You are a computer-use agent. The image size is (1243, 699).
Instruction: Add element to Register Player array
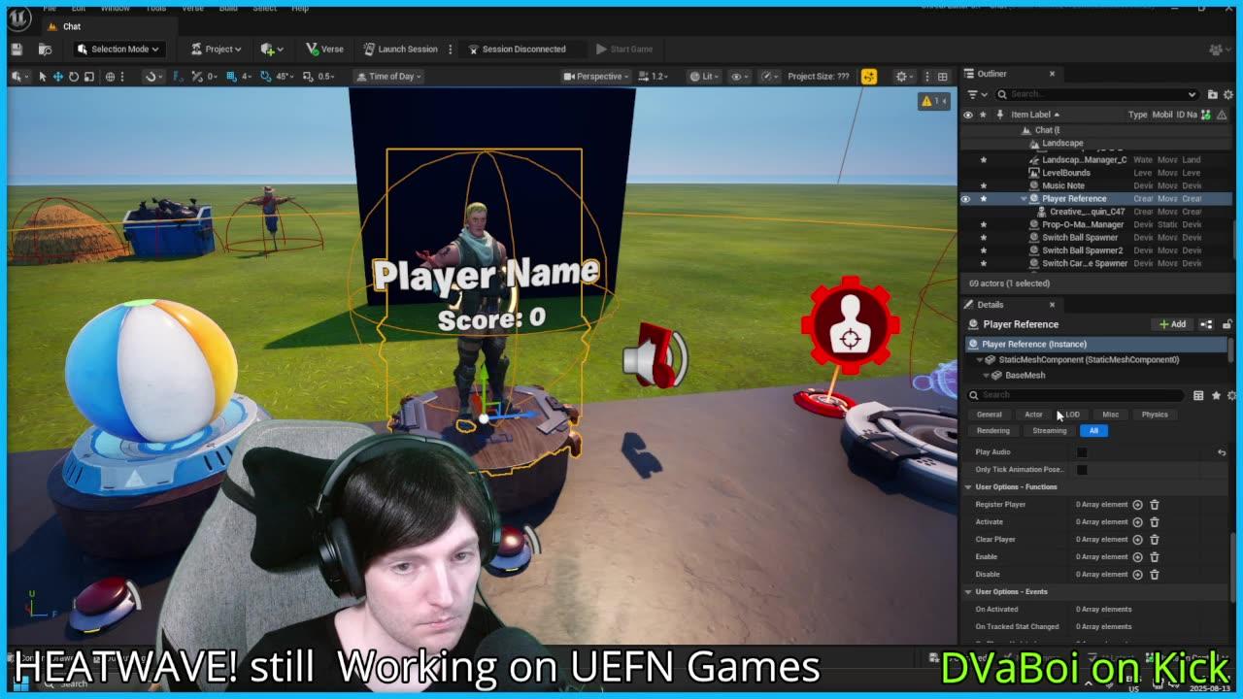1137,505
